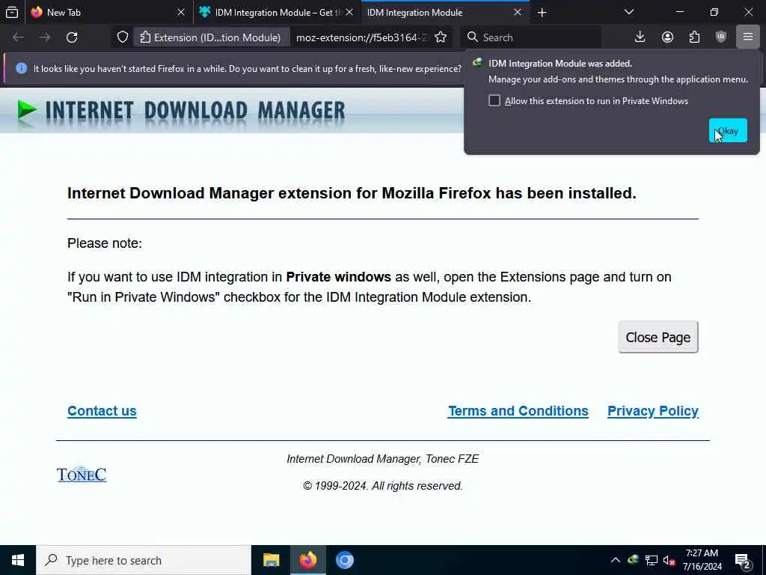Open the Windows Start menu
This screenshot has height=575, width=766.
(x=18, y=560)
